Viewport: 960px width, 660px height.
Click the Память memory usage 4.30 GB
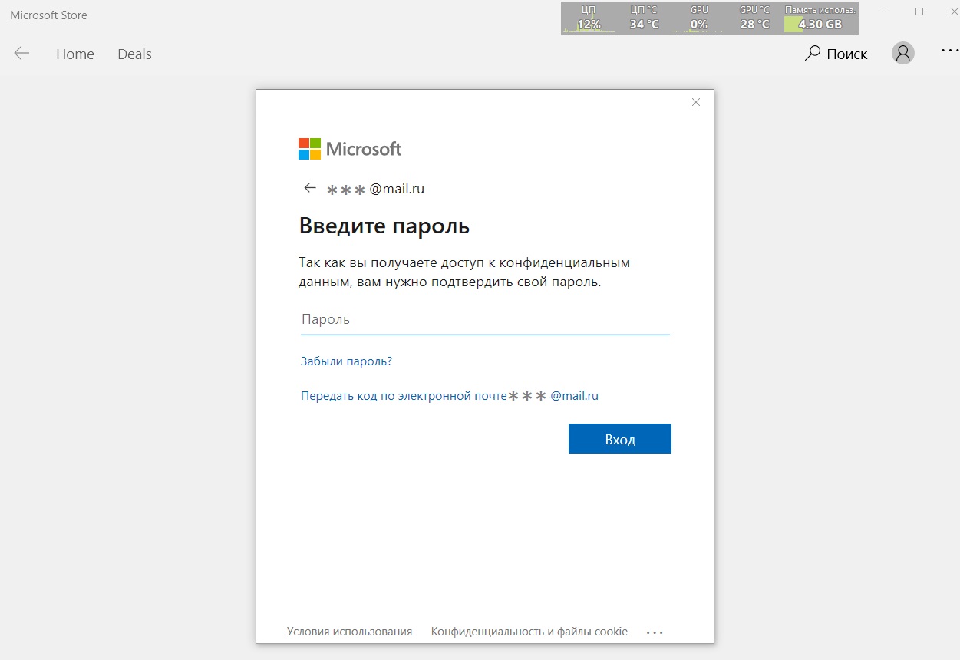click(820, 18)
